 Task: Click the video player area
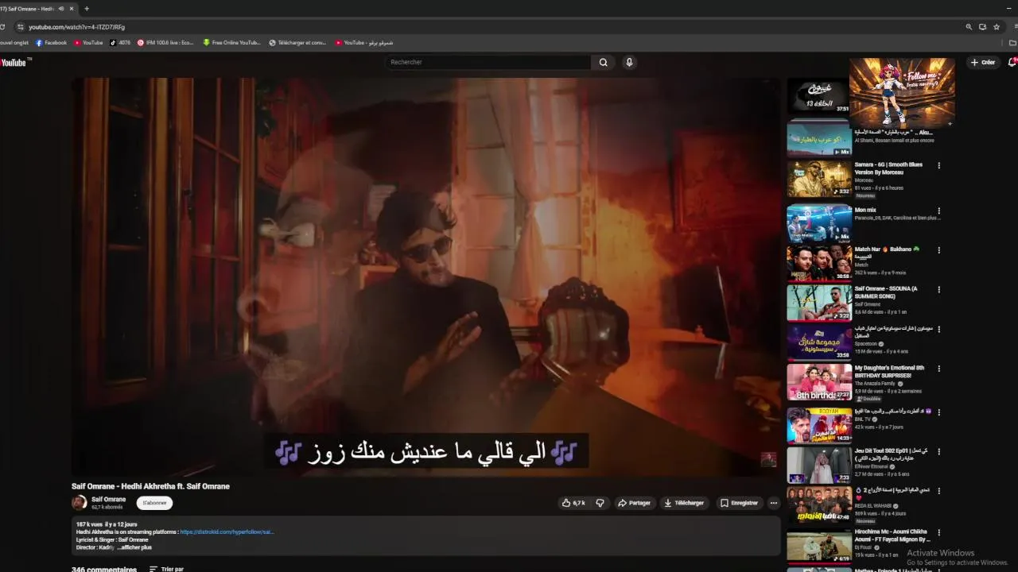pos(425,276)
